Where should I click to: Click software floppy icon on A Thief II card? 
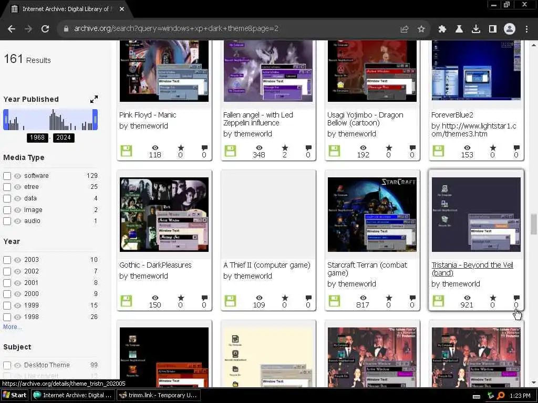click(230, 301)
